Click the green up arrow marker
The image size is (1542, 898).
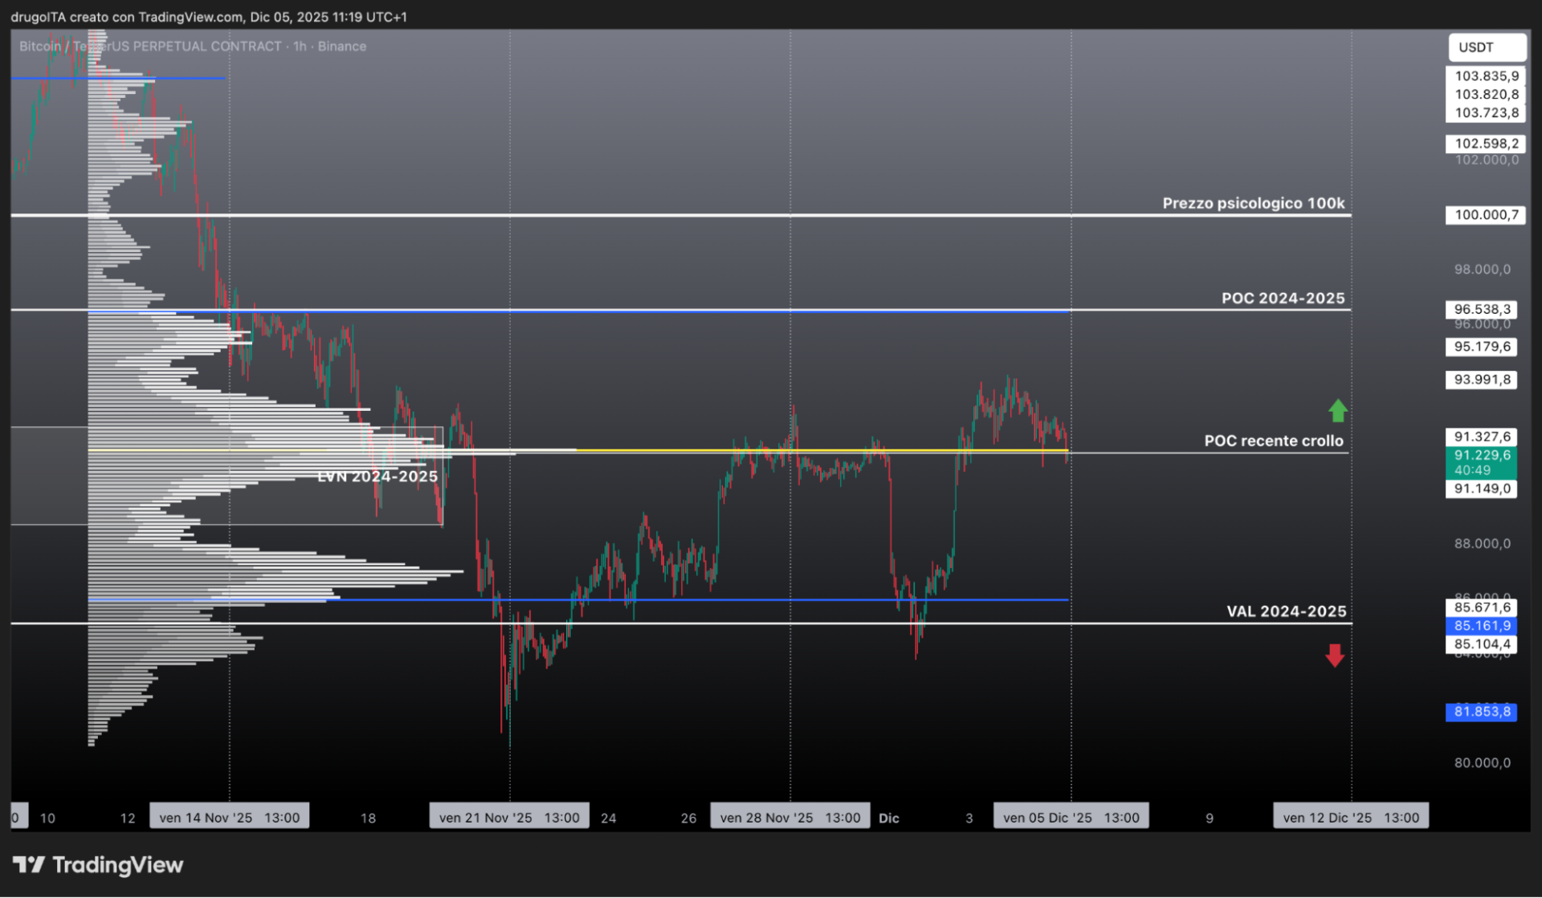(1337, 411)
